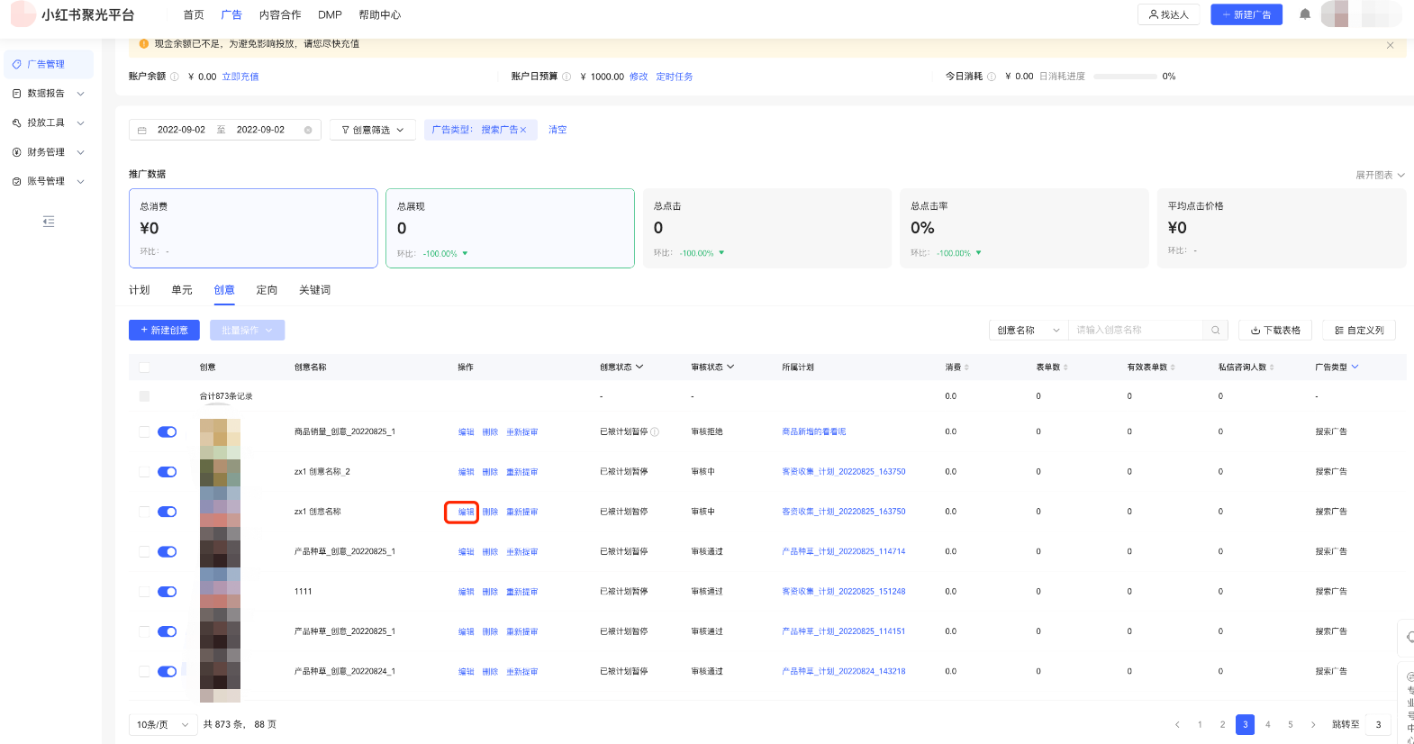Expand 数据报告 in the sidebar
This screenshot has width=1414, height=744.
click(x=49, y=94)
